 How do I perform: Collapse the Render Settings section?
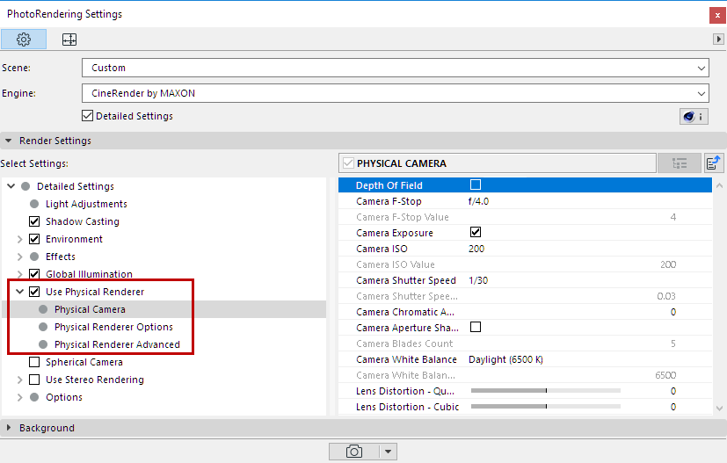pos(8,141)
